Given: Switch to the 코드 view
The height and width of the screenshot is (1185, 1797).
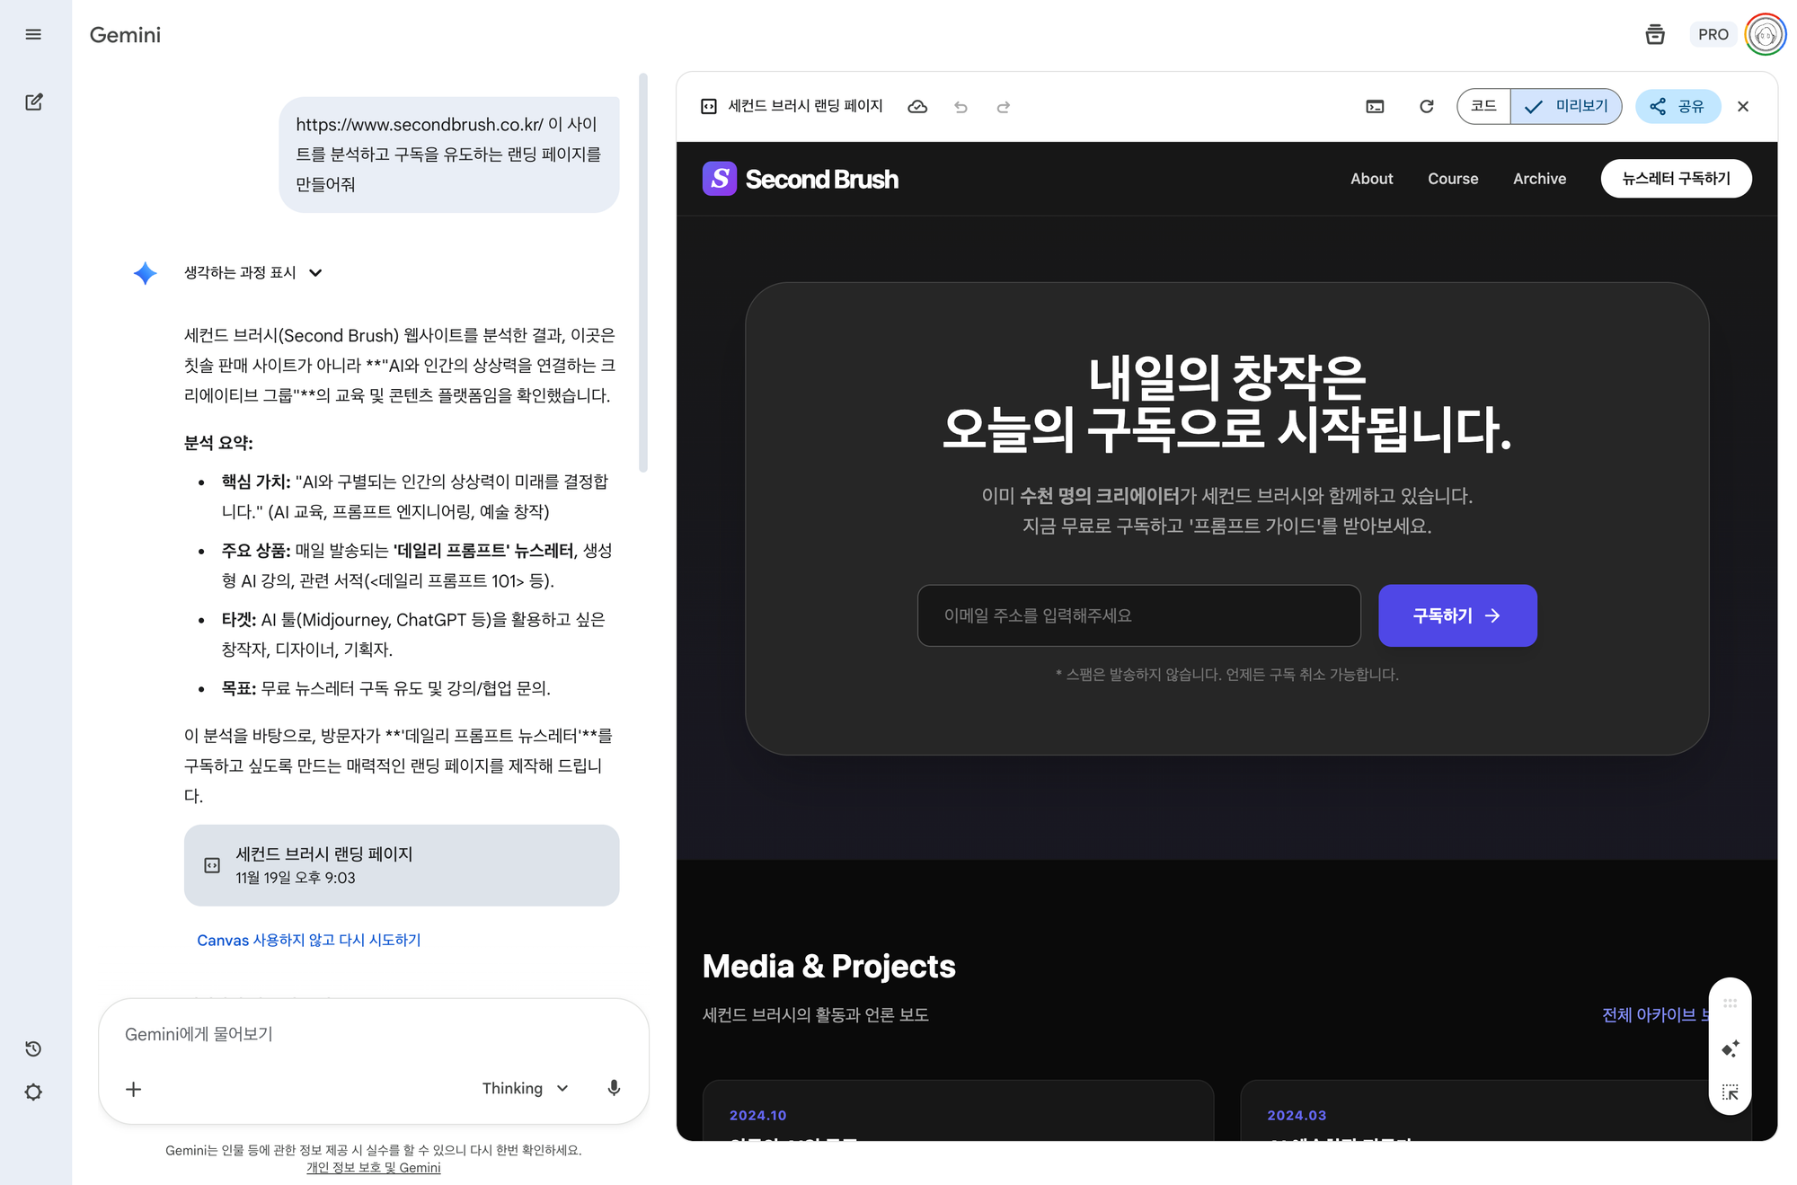Looking at the screenshot, I should coord(1483,106).
